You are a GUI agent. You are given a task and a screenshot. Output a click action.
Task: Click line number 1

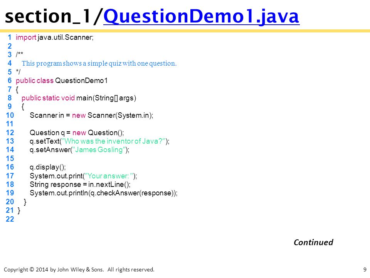[x=9, y=37]
